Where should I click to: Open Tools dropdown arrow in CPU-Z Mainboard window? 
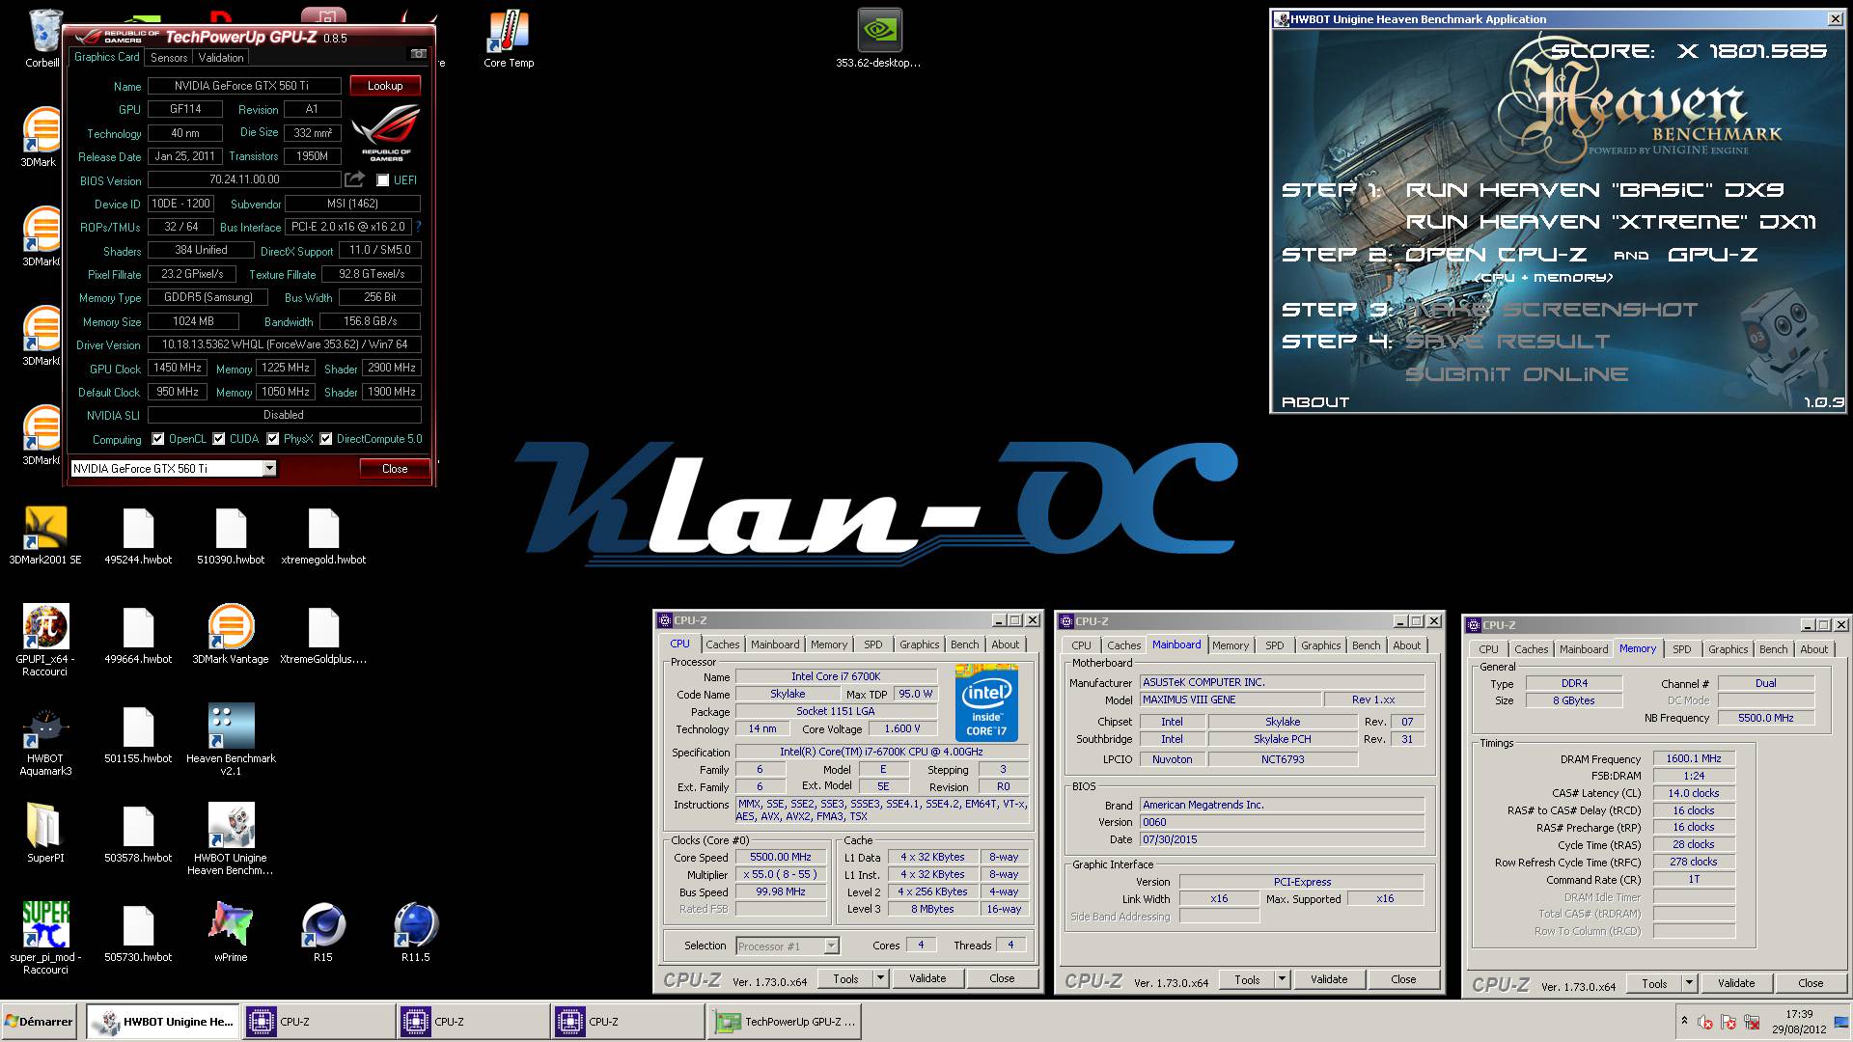[x=1282, y=979]
